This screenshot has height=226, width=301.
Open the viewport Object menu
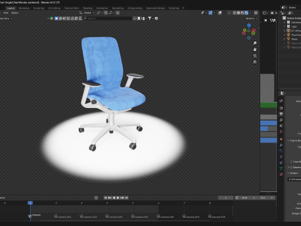14,13
